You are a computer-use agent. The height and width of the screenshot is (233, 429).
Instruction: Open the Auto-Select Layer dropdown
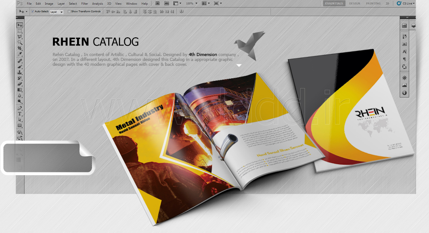[x=57, y=12]
